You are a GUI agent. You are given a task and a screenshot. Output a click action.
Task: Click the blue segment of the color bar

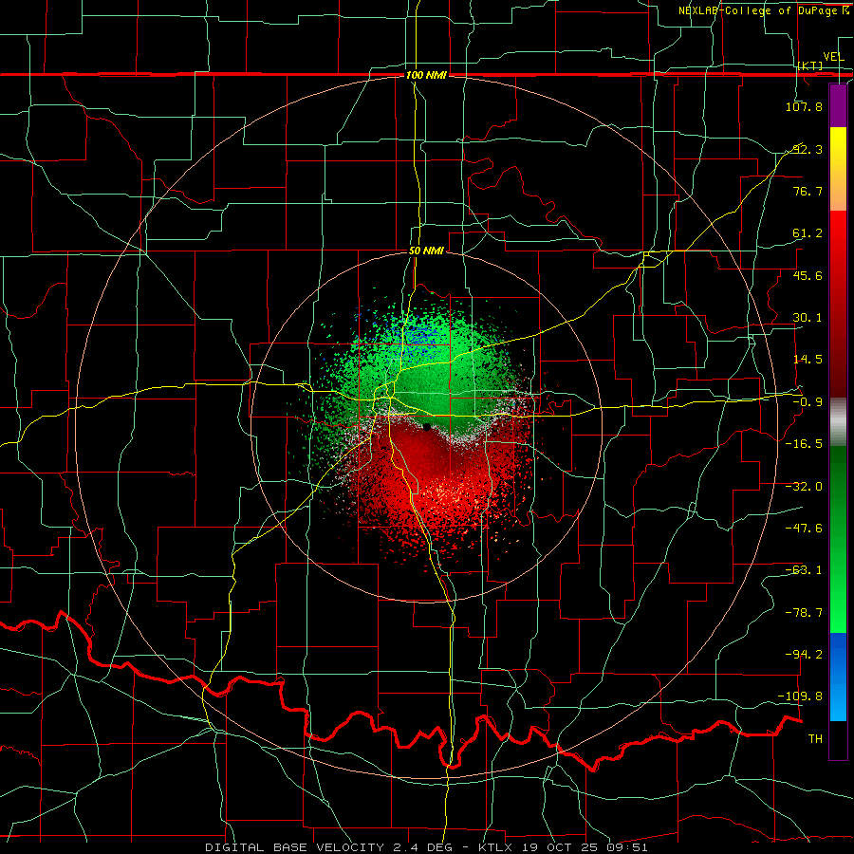point(838,677)
